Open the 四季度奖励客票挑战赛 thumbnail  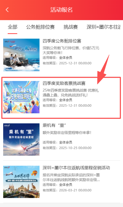tap(21, 97)
